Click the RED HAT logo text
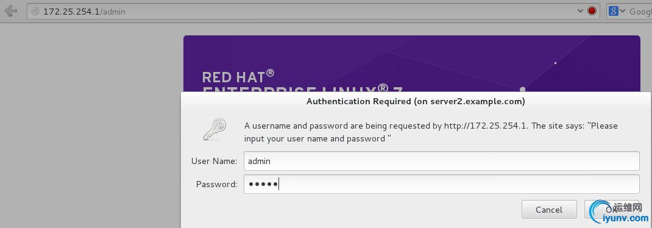The height and width of the screenshot is (228, 652). pos(238,77)
